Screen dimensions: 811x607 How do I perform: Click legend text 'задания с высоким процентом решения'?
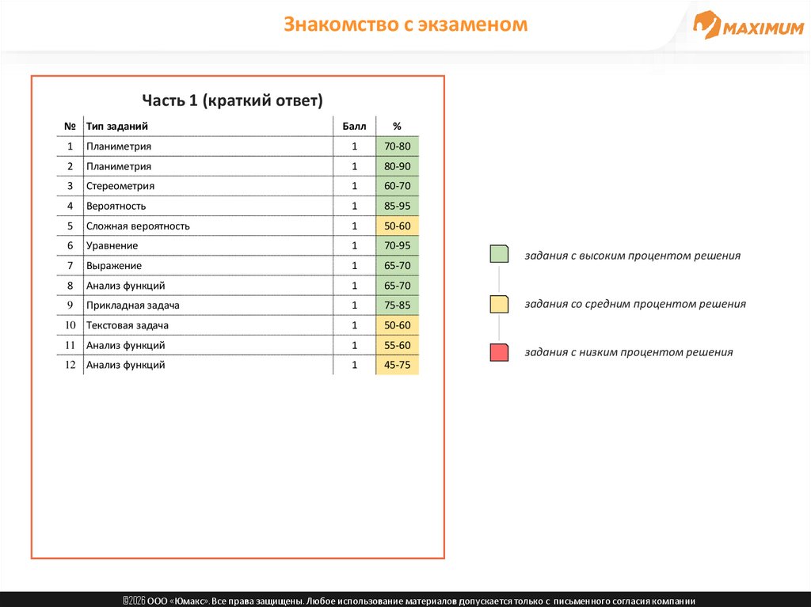tap(633, 256)
